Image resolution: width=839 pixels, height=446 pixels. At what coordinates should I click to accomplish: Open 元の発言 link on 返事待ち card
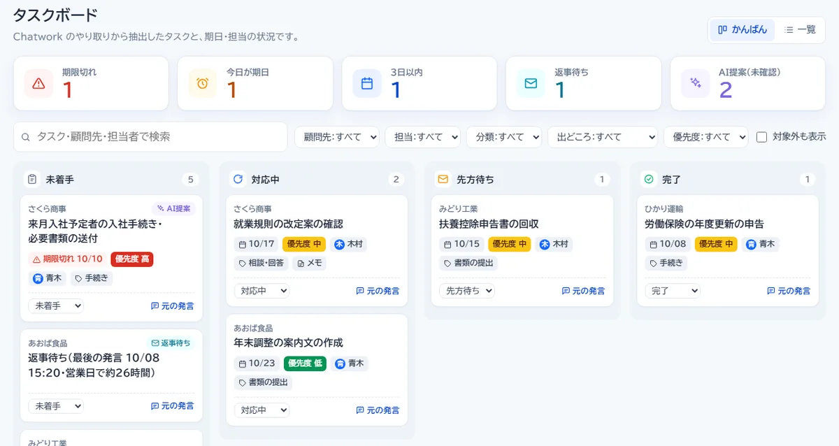click(173, 406)
